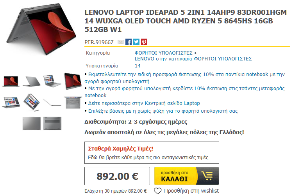Add laptop to cart with ΚΑΛΑΘΙ button
Screen dimensions: 293x195
point(186,176)
